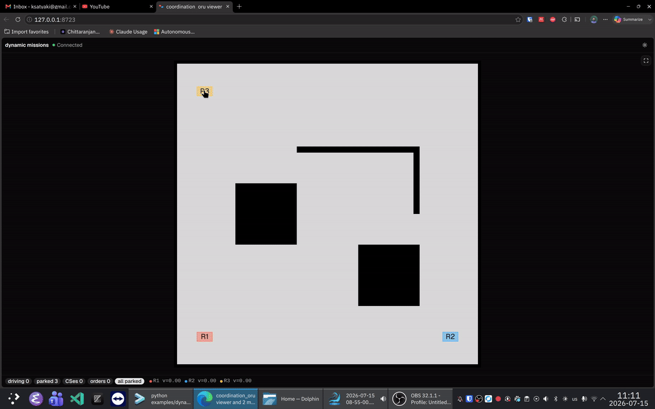The image size is (655, 409).
Task: Open the application launcher in taskbar
Action: tap(14, 399)
